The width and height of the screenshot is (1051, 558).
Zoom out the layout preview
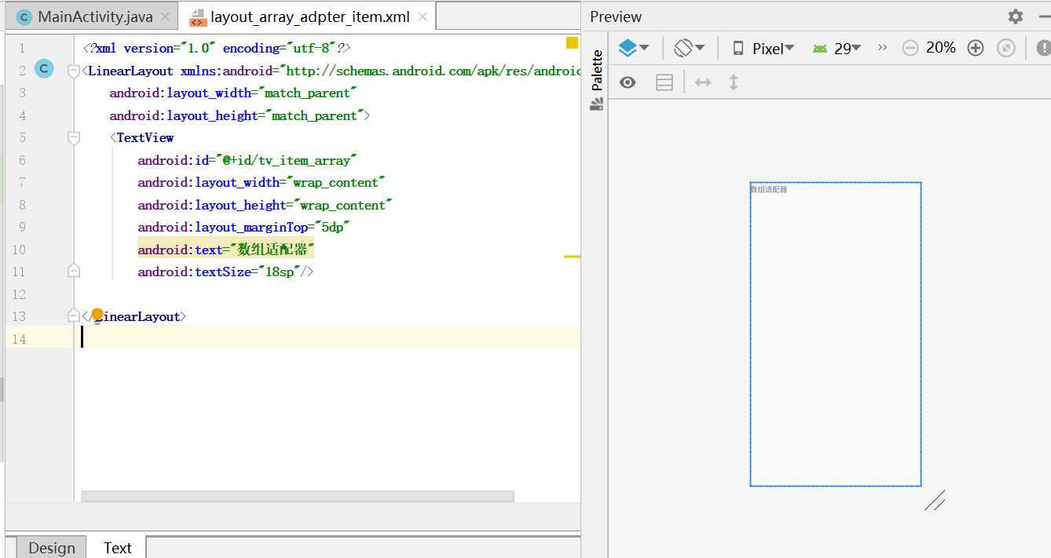(910, 48)
